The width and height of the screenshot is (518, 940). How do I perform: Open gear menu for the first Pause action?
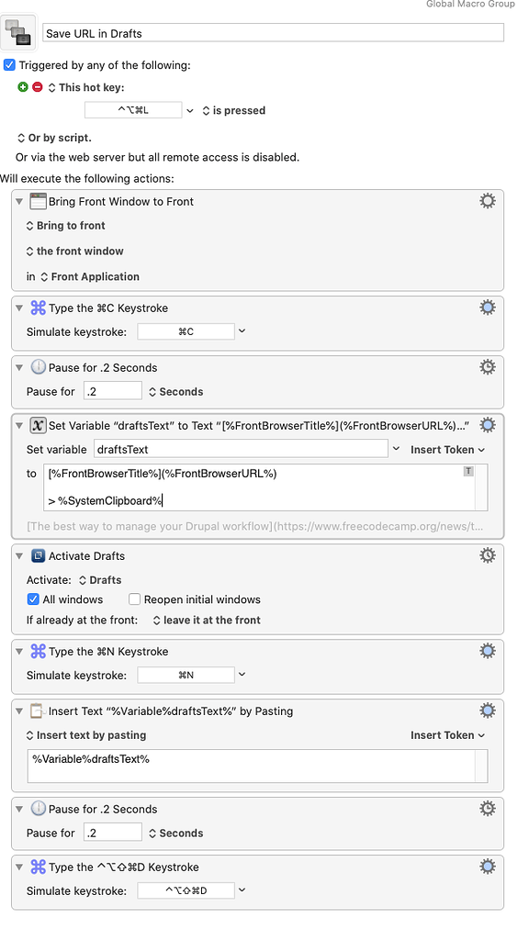[x=488, y=367]
